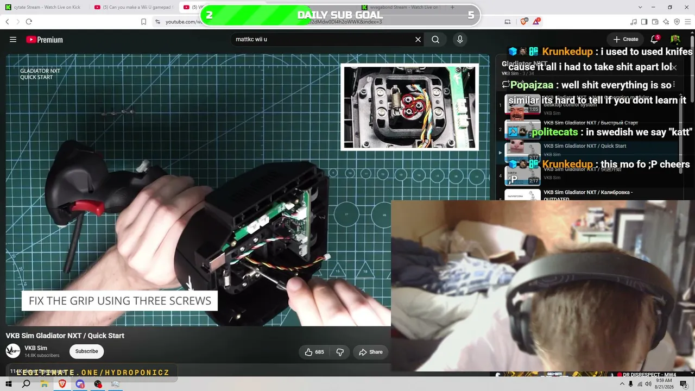Viewport: 695px width, 391px height.
Task: Open File Explorer from the taskbar
Action: tap(44, 384)
